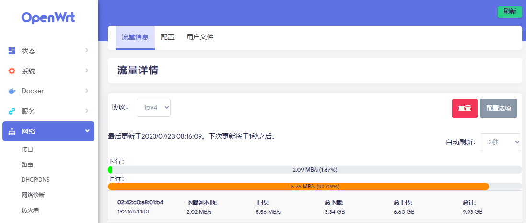This screenshot has width=526, height=223.
Task: Expand the Docker menu chevron
Action: point(87,91)
